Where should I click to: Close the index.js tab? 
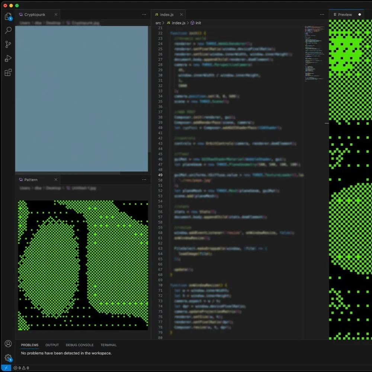click(181, 15)
